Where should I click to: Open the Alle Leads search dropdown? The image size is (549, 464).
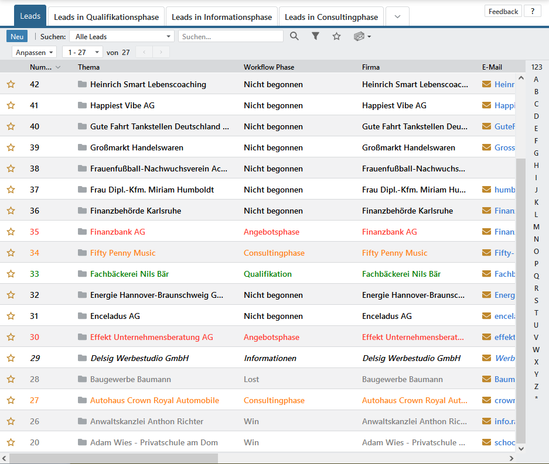click(122, 37)
